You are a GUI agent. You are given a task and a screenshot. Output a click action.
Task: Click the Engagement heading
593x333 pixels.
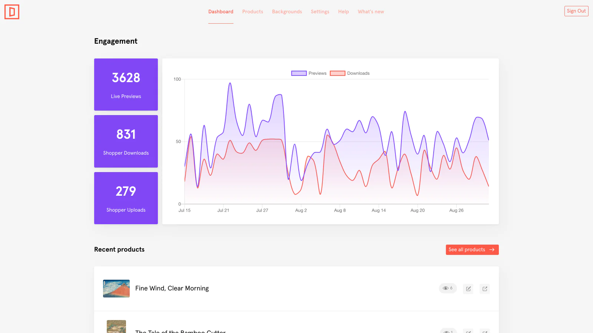click(116, 41)
